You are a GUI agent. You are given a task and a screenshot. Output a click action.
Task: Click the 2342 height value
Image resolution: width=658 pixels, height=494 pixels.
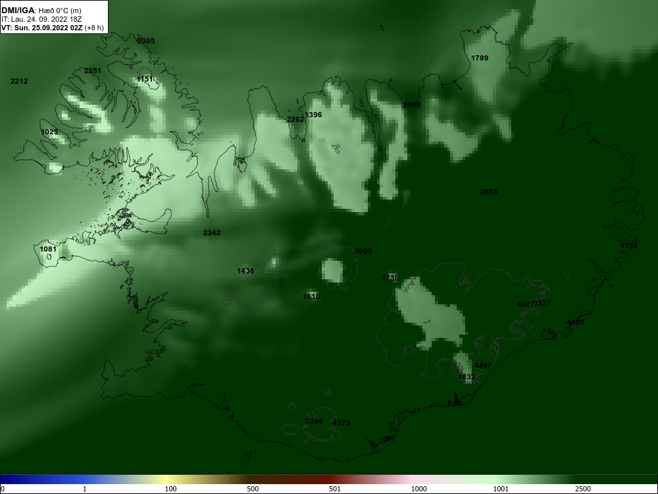pos(212,233)
